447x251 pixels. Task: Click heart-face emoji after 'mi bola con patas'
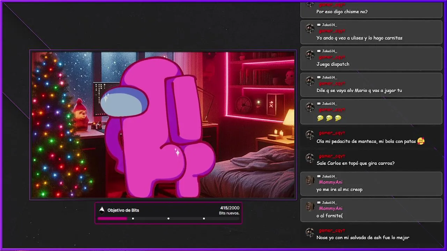(421, 141)
